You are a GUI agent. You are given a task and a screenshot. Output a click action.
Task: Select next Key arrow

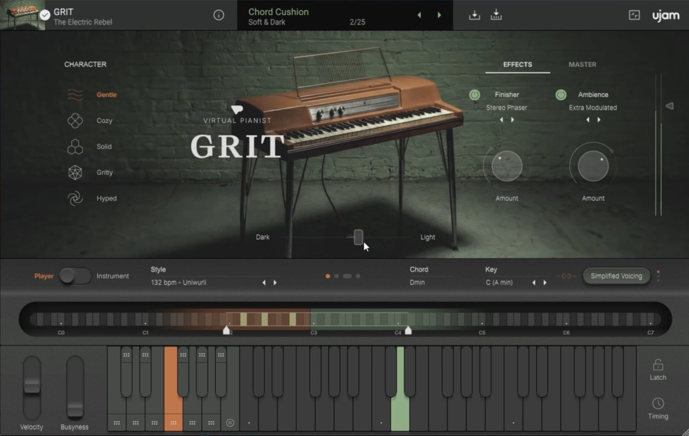click(x=545, y=283)
